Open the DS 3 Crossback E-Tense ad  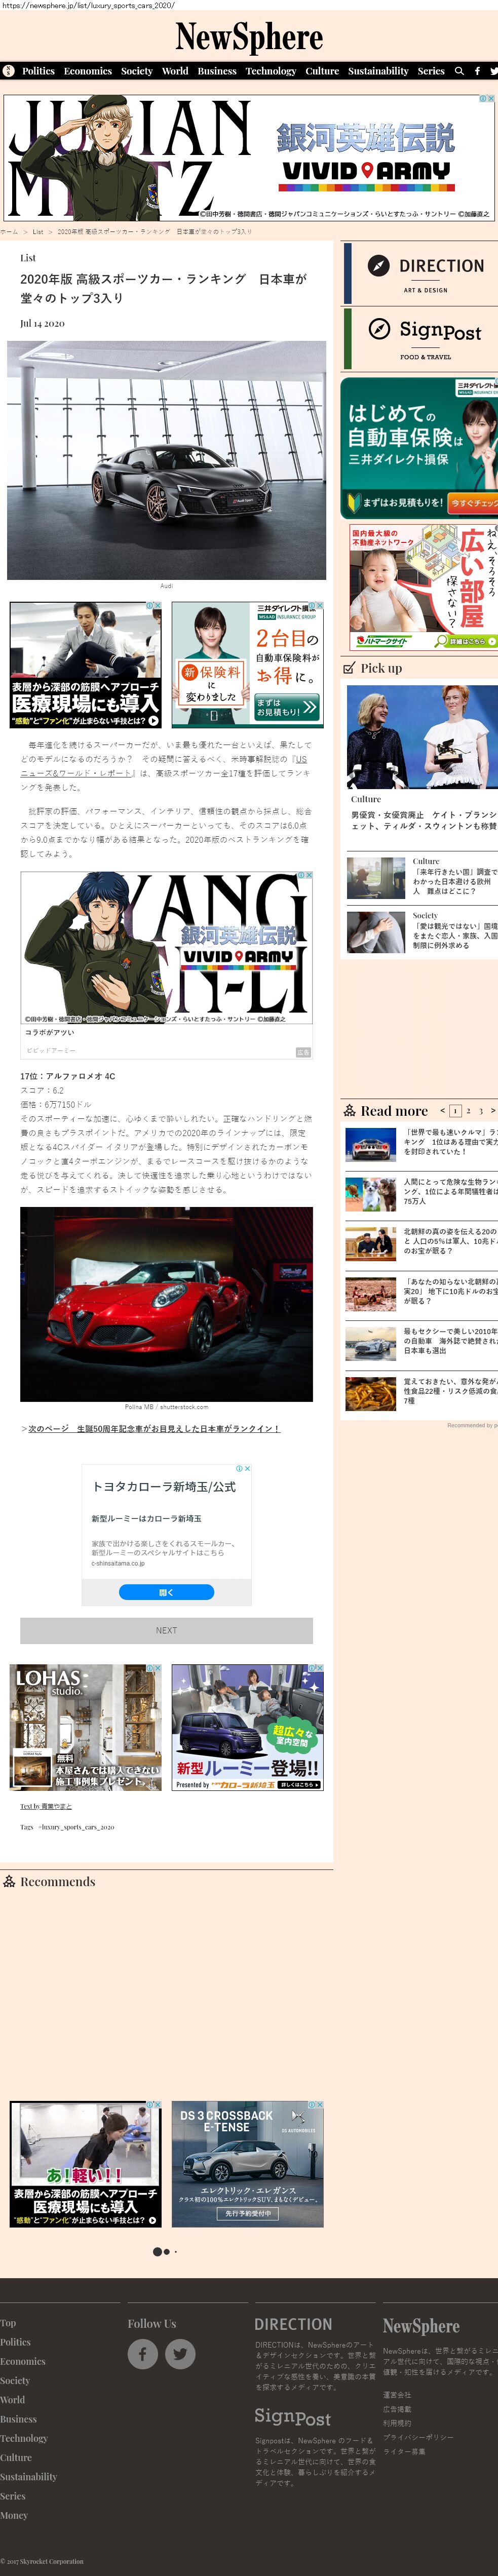(x=248, y=2164)
